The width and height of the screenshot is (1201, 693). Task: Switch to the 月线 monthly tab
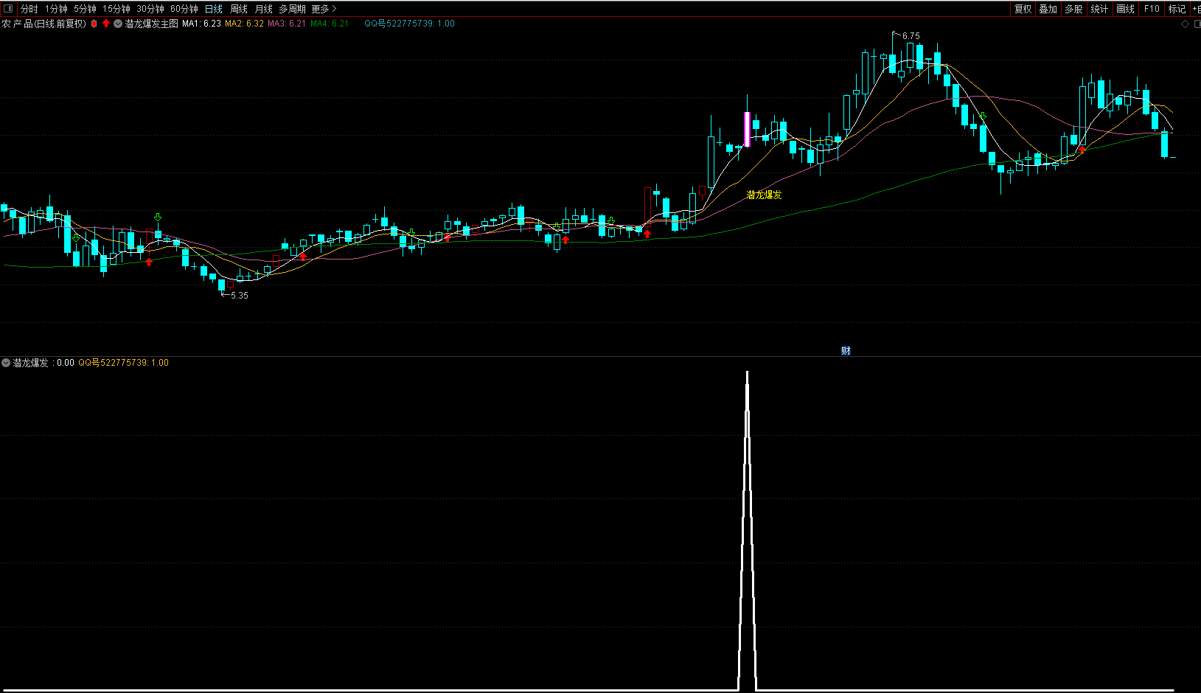pyautogui.click(x=264, y=9)
